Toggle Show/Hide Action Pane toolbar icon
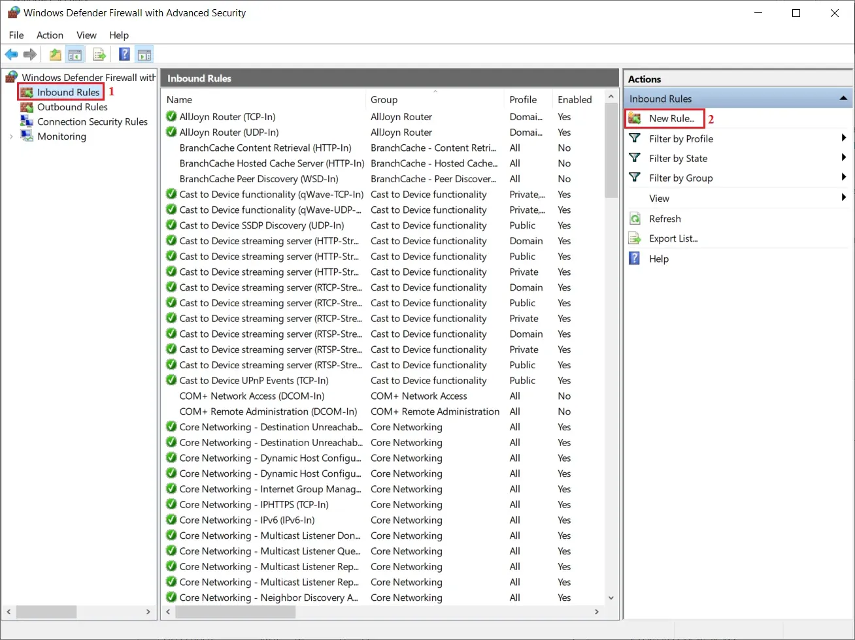This screenshot has height=640, width=855. click(144, 55)
